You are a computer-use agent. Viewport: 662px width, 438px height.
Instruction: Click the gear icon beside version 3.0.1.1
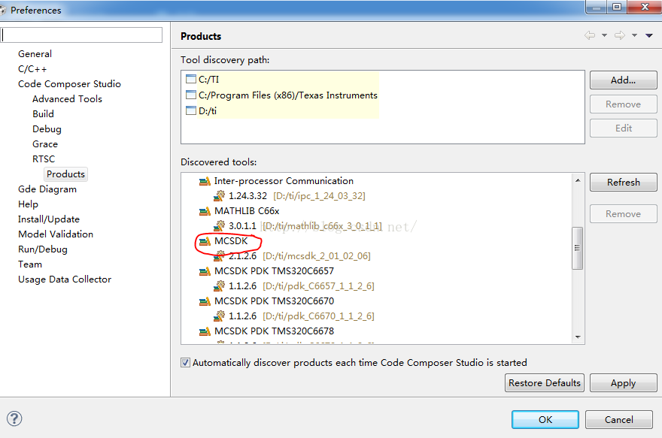point(219,226)
